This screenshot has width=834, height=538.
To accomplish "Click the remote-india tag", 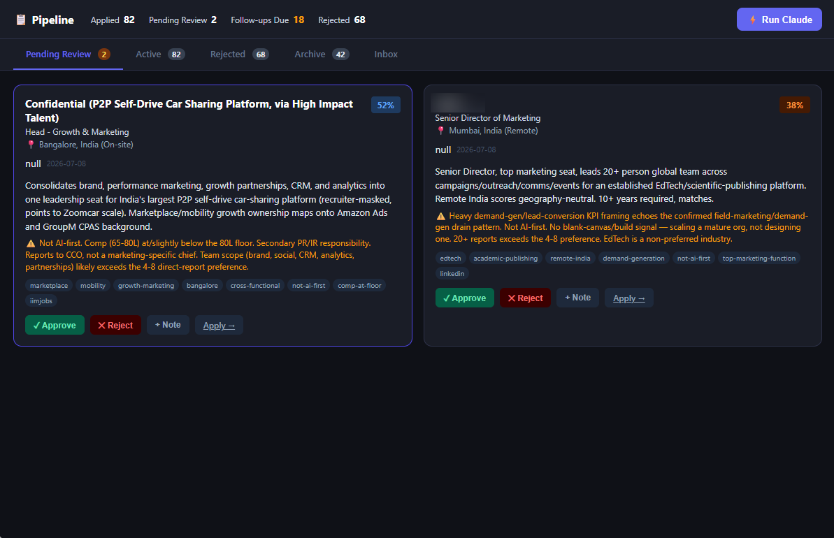I will click(x=570, y=259).
